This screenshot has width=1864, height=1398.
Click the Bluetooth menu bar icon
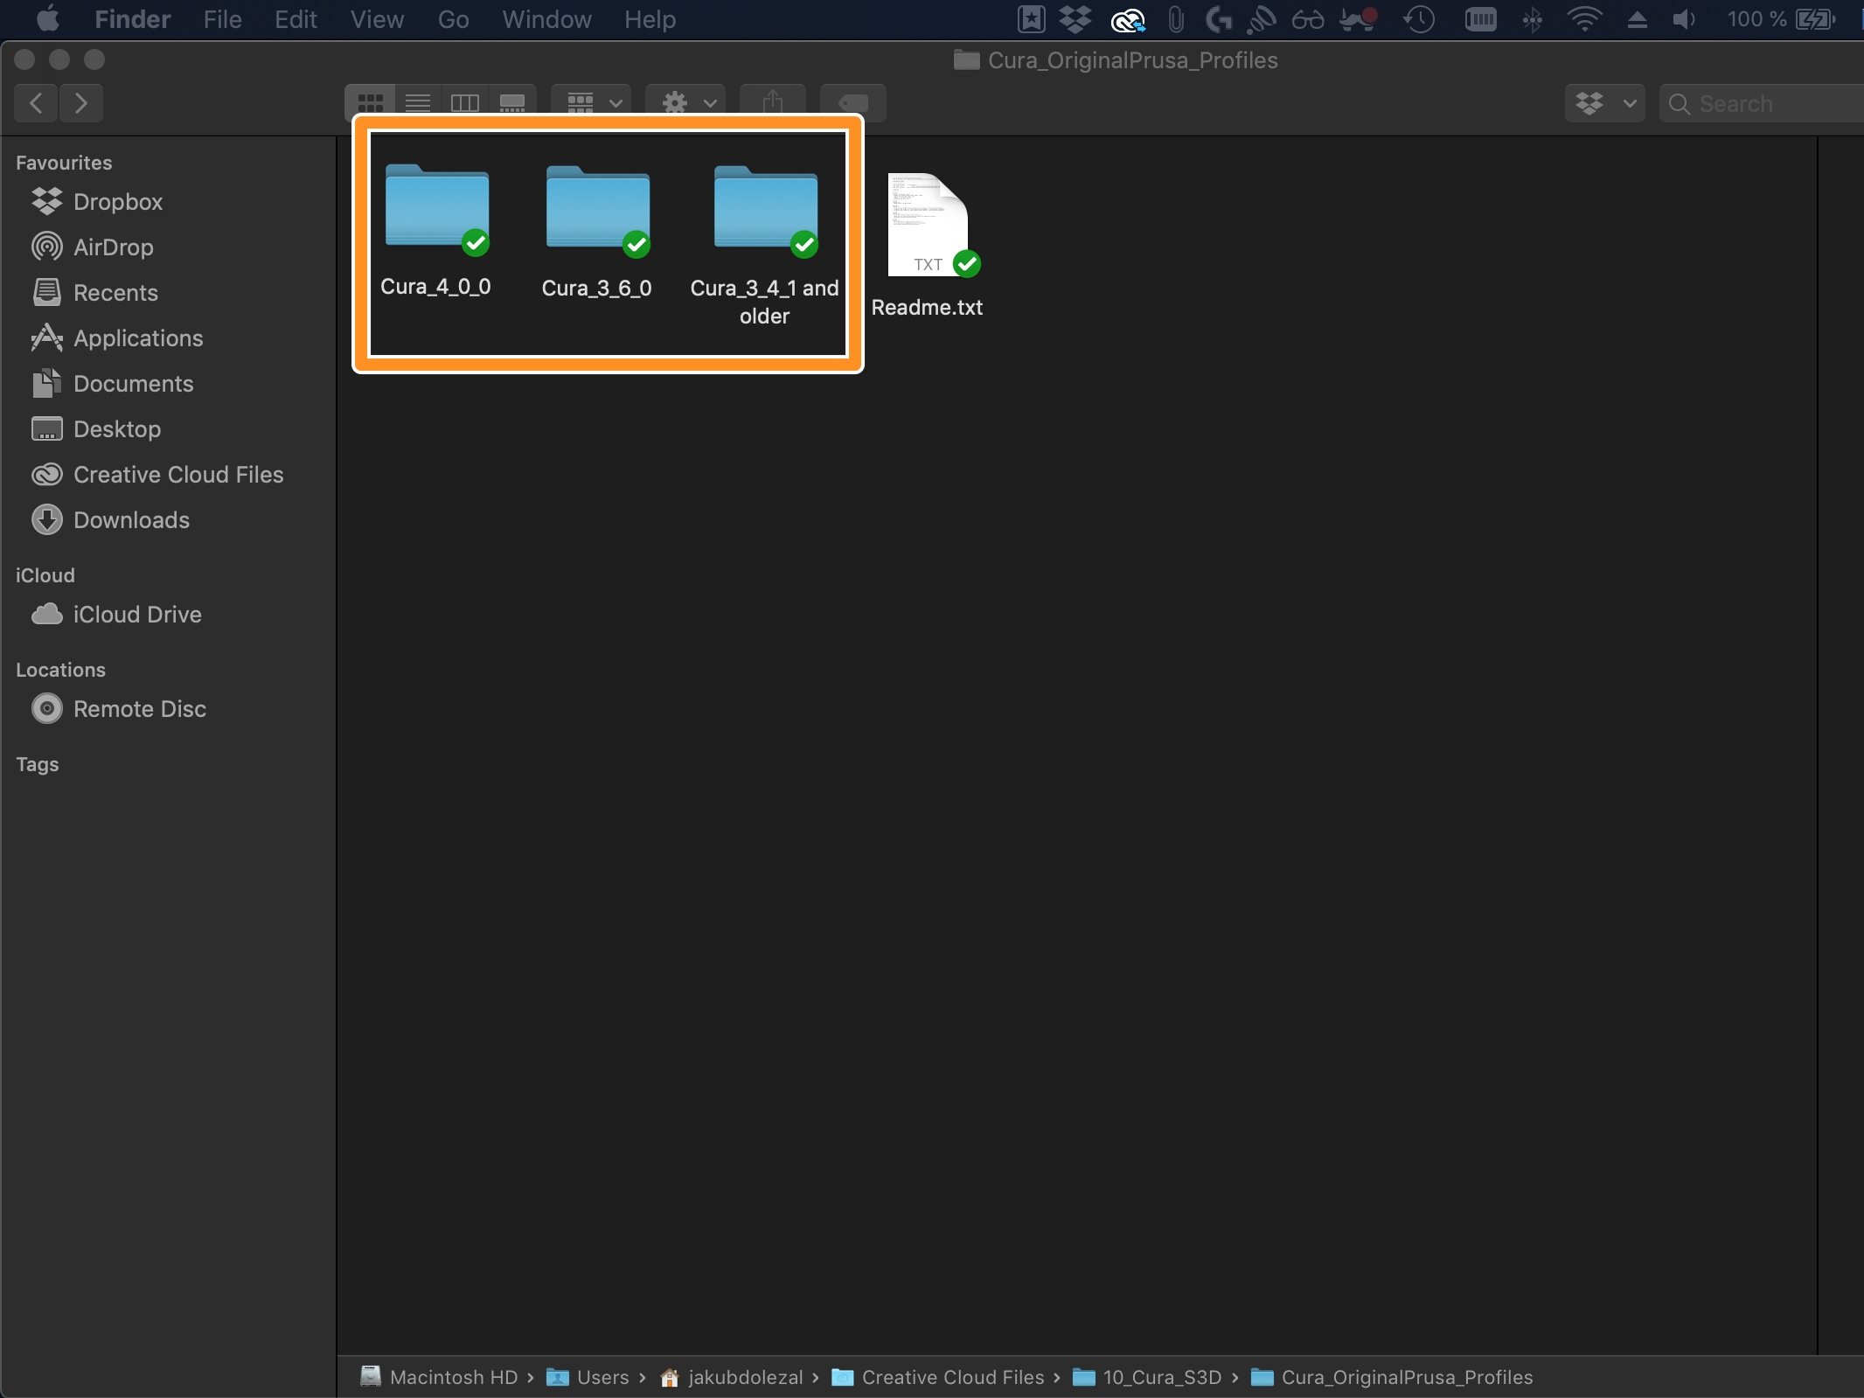(x=1532, y=19)
